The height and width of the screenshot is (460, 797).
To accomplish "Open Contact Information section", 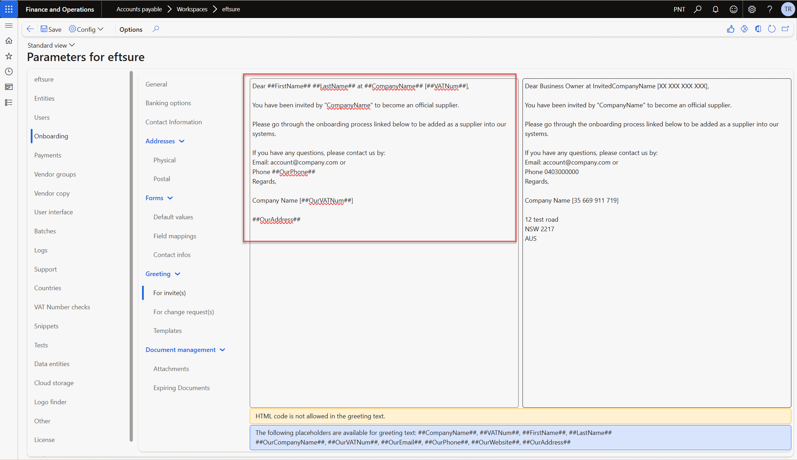I will [174, 122].
